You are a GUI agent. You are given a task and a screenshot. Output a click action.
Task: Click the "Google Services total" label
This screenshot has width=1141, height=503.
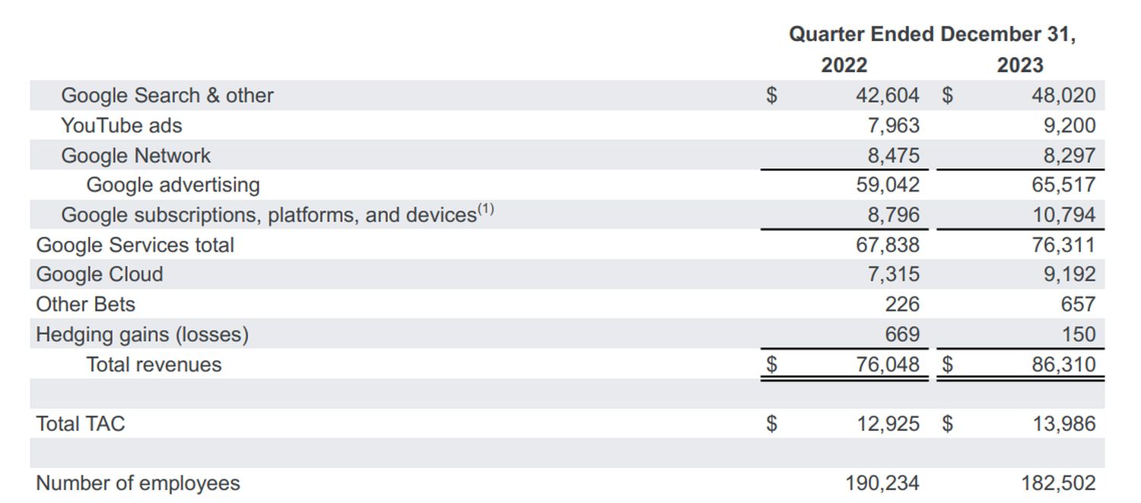pos(135,245)
